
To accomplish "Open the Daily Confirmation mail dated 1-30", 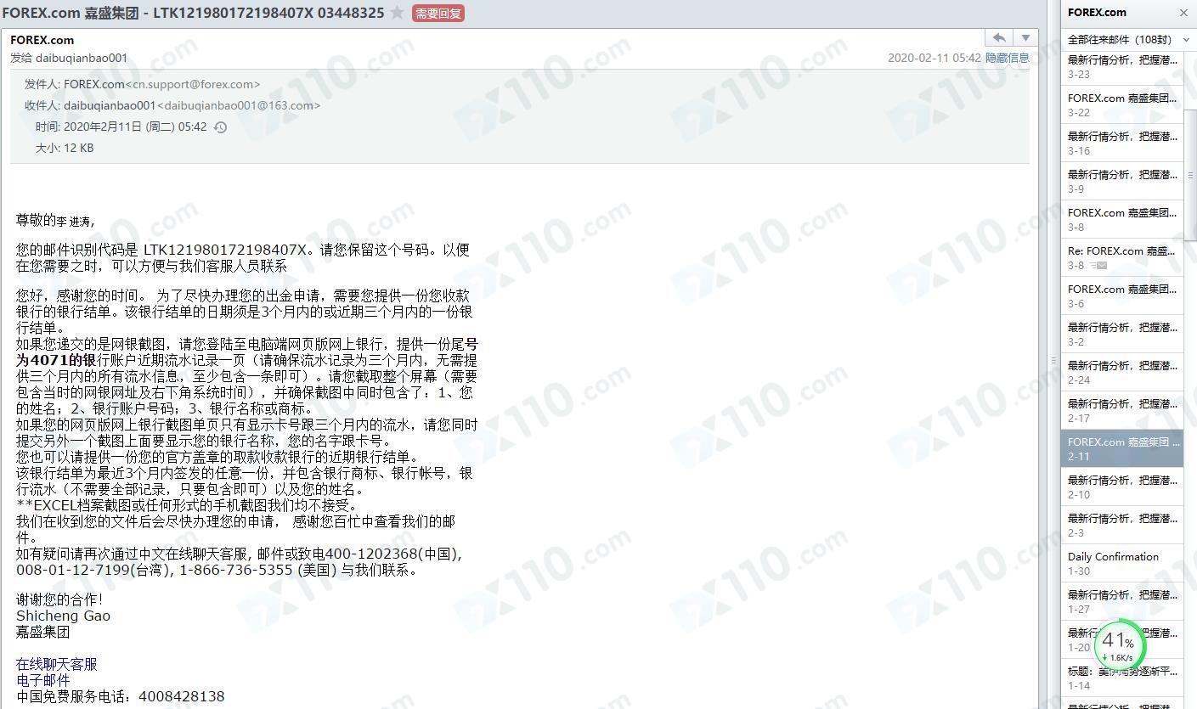I will point(1122,563).
